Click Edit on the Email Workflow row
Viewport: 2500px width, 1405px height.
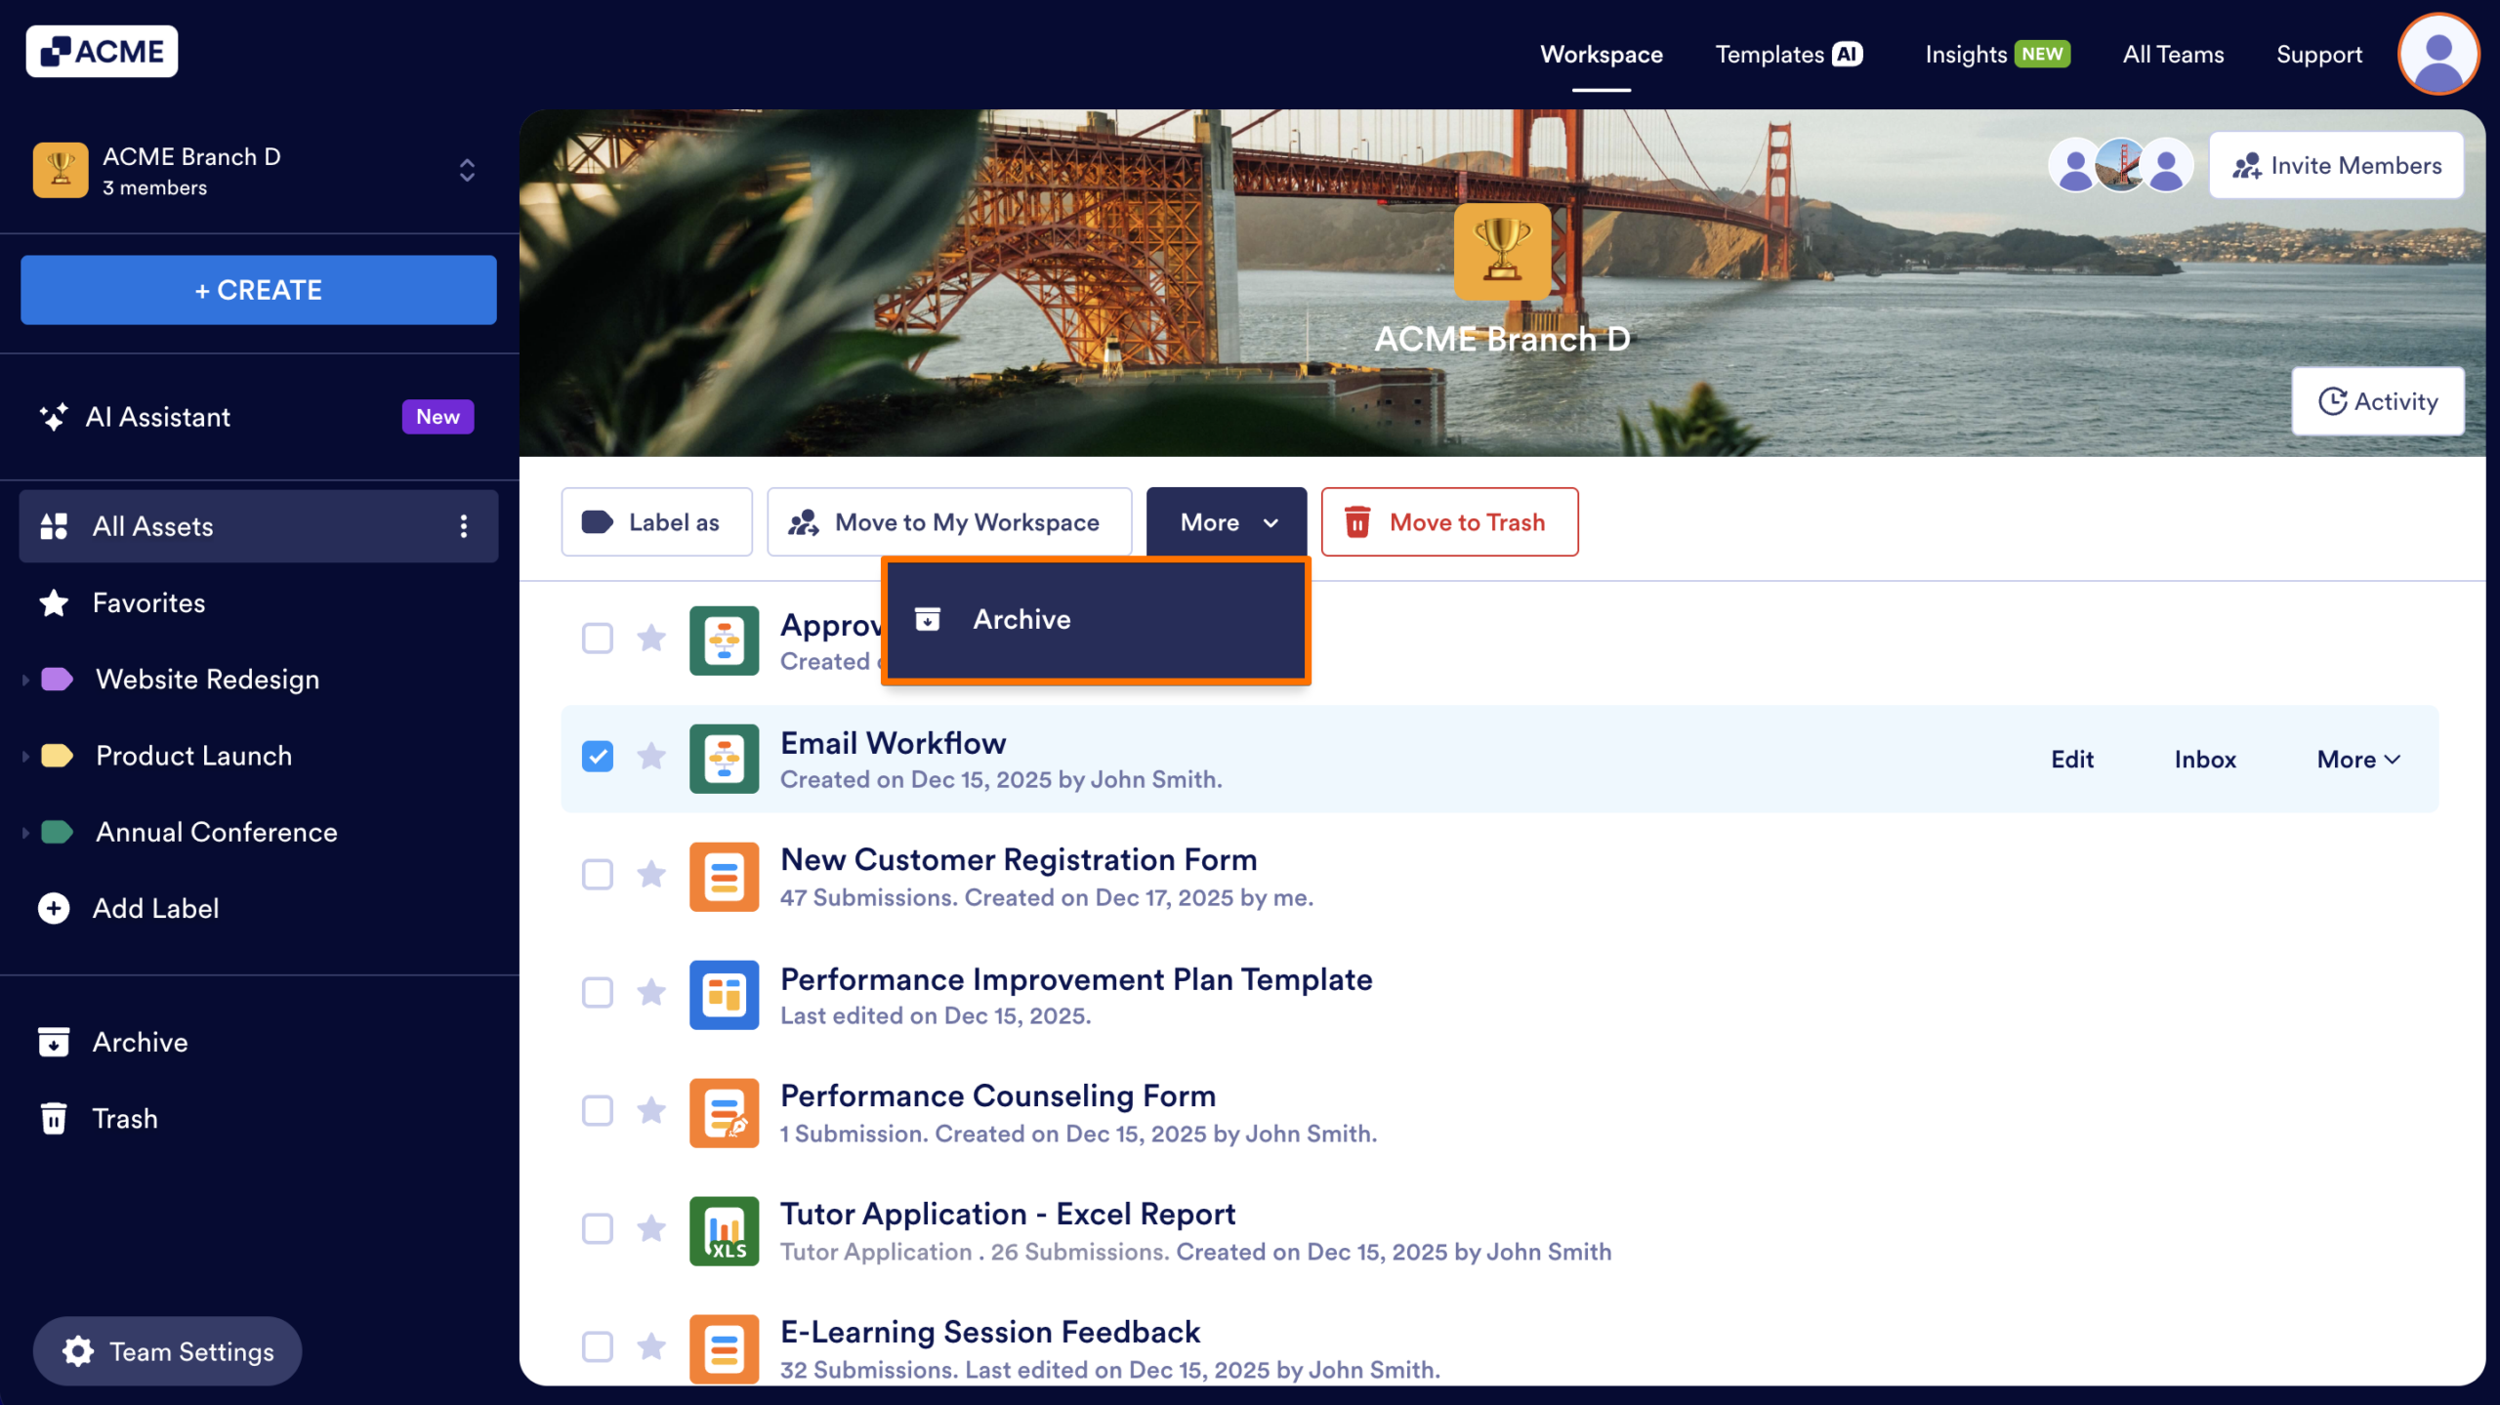pos(2072,759)
